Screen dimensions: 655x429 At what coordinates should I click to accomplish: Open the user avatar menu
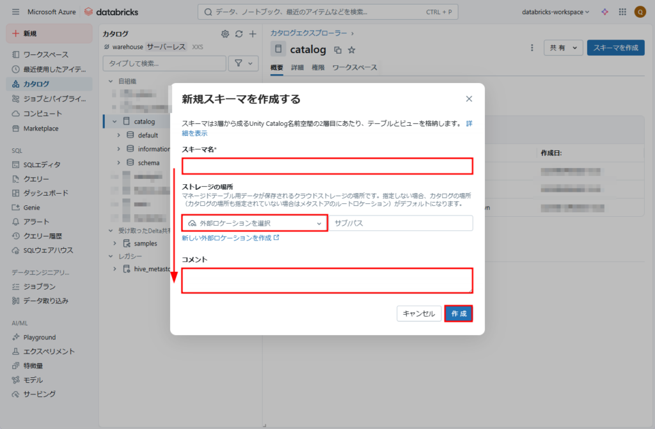tap(640, 12)
